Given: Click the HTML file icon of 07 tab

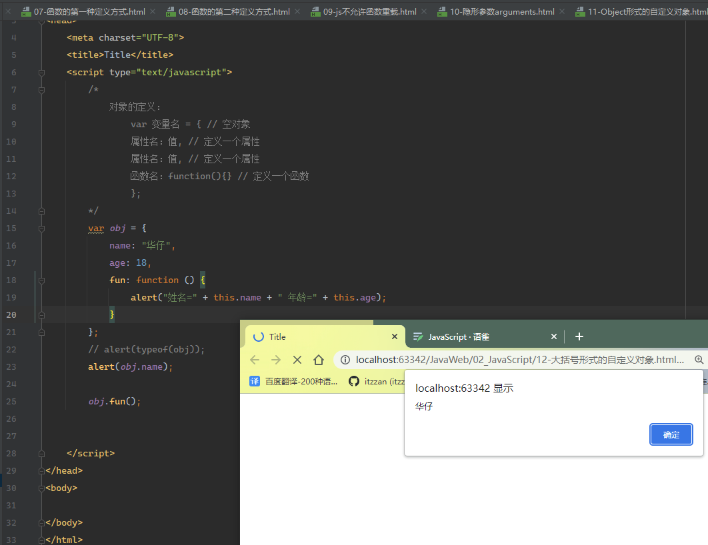Looking at the screenshot, I should click(26, 12).
